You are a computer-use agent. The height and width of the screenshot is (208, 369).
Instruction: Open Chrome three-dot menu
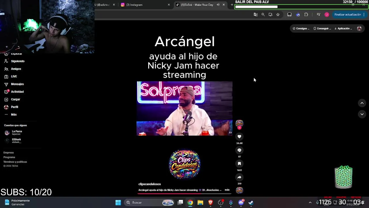tap(364, 14)
